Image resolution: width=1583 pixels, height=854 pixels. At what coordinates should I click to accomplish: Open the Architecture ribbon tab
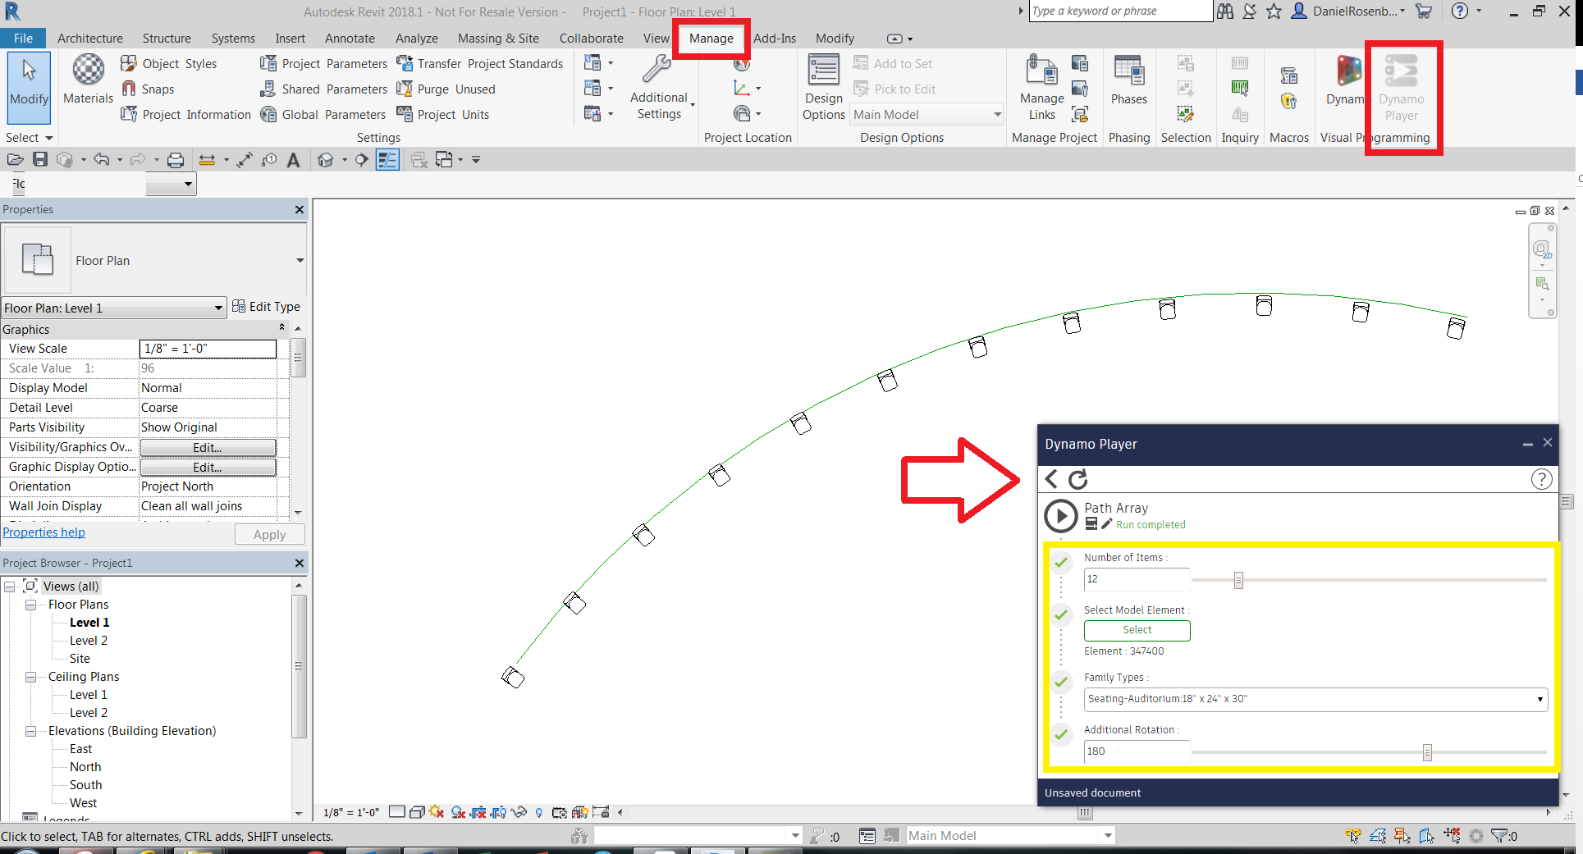(x=90, y=39)
